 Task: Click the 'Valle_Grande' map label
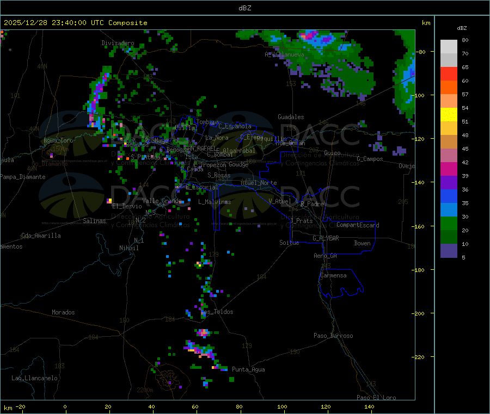[162, 201]
